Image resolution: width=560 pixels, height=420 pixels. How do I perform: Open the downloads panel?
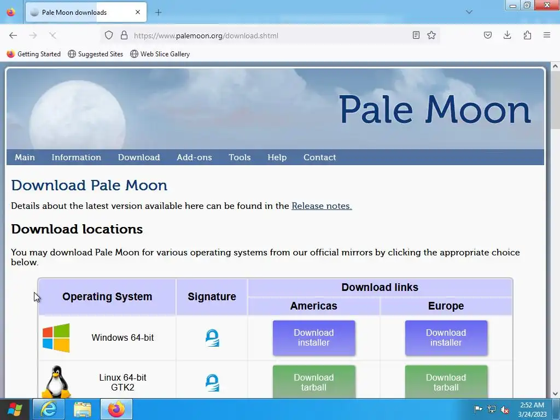tap(507, 35)
